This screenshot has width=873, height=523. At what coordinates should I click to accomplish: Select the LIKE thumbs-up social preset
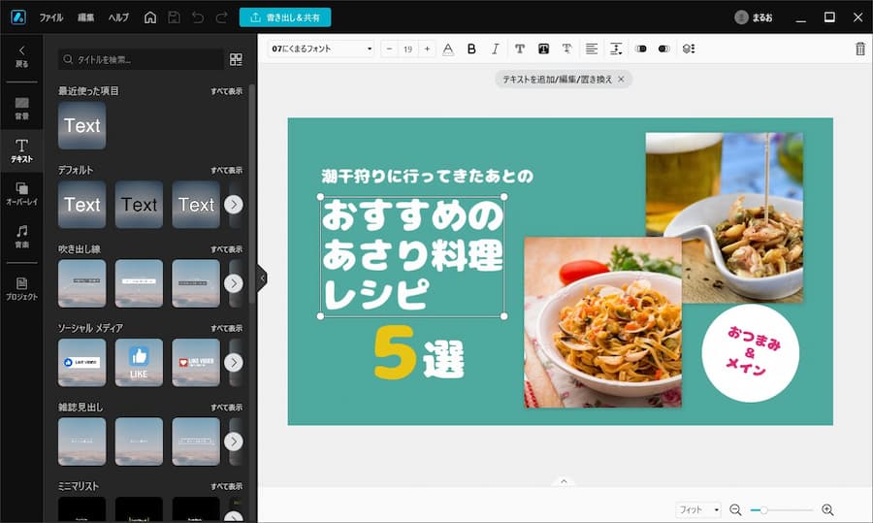click(139, 363)
